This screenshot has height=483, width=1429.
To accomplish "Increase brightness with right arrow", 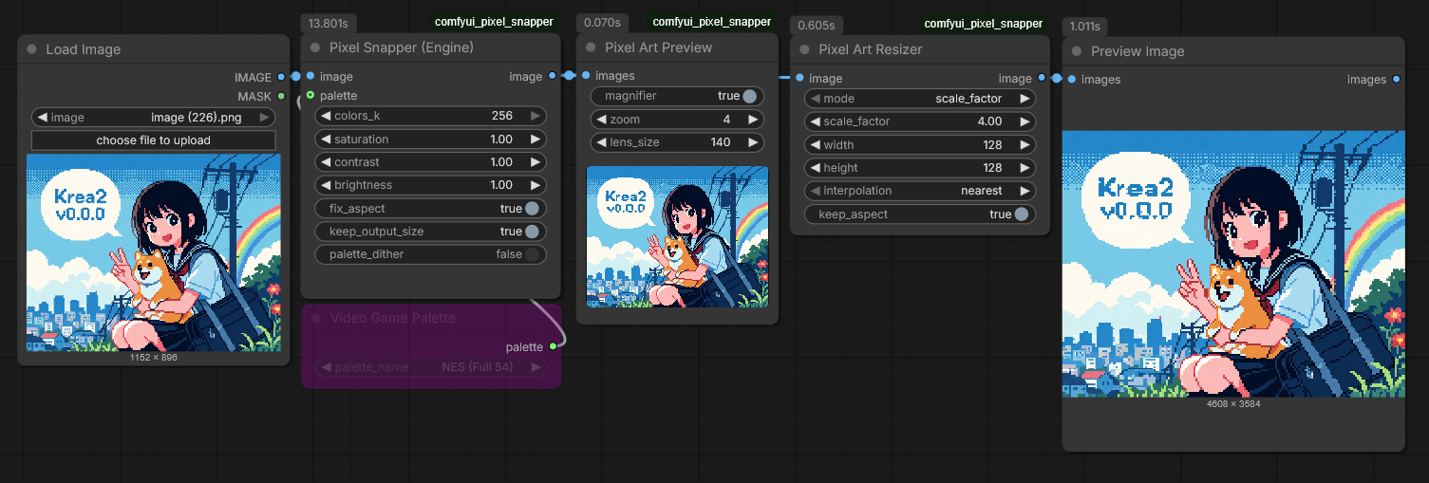I will coord(536,185).
